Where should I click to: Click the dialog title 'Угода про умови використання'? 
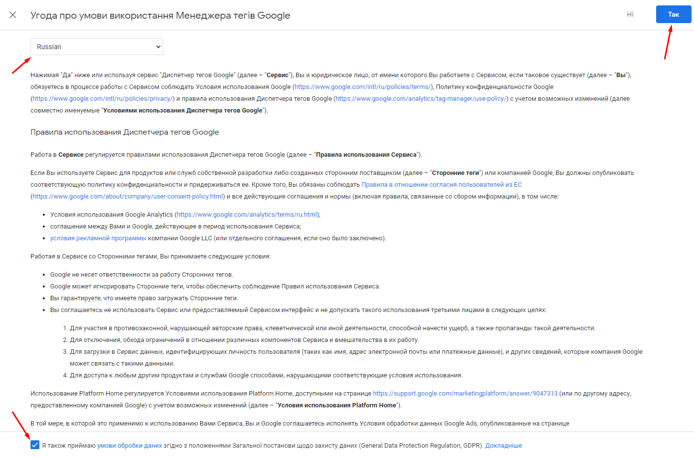coord(160,15)
